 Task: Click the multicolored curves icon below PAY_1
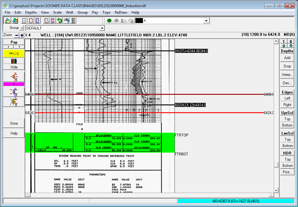(14, 61)
